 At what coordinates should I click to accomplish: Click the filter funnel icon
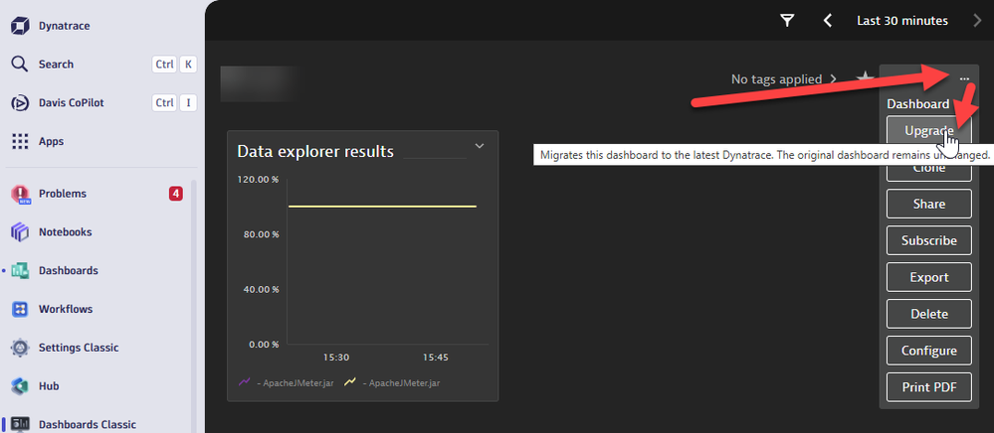pyautogui.click(x=787, y=21)
